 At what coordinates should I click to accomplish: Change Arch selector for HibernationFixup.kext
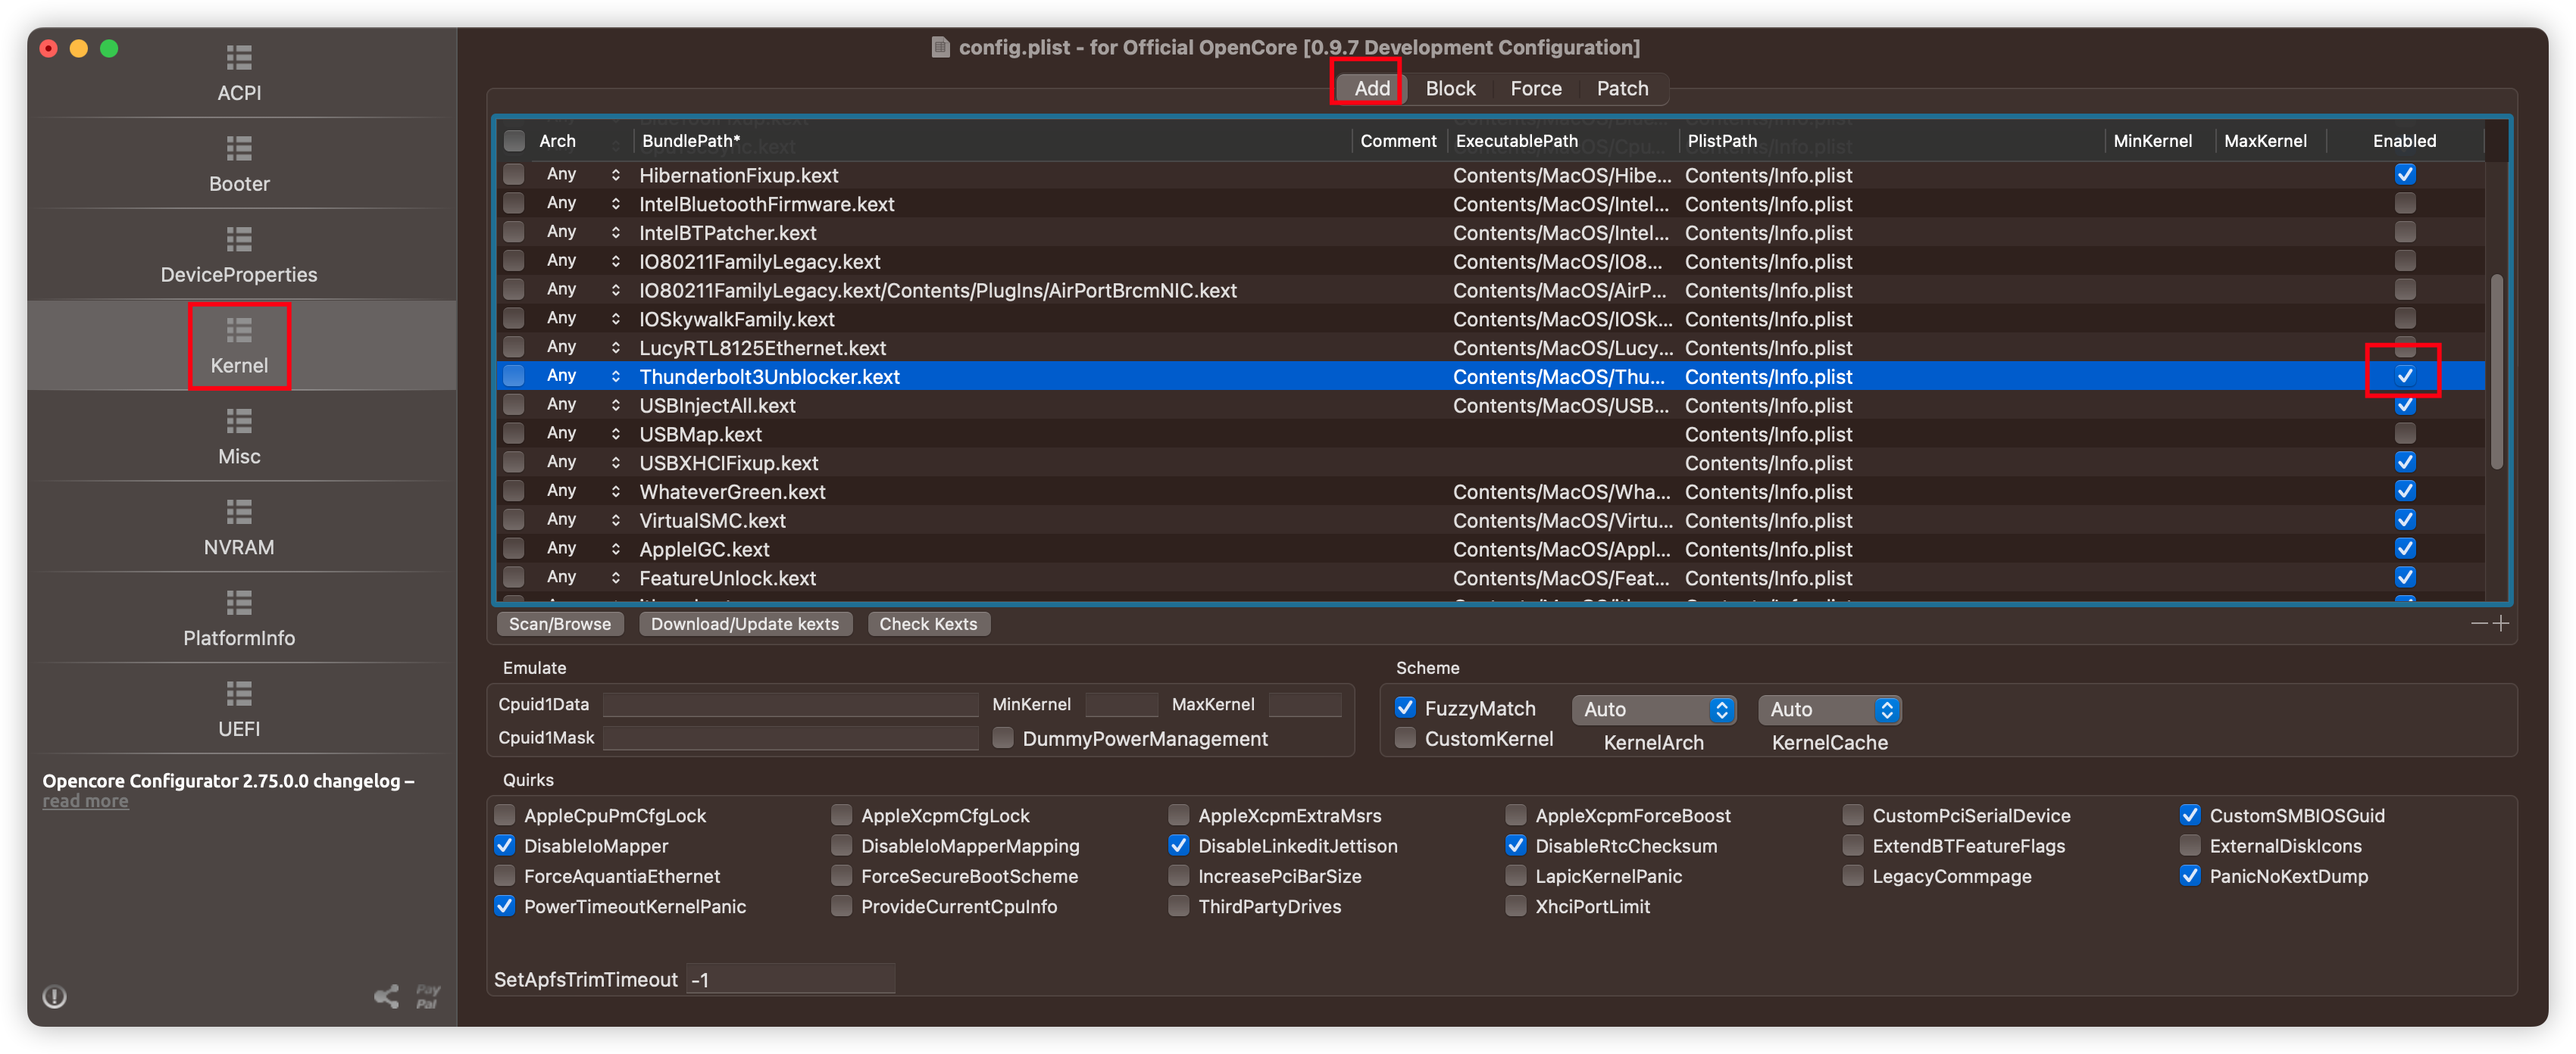pos(615,174)
